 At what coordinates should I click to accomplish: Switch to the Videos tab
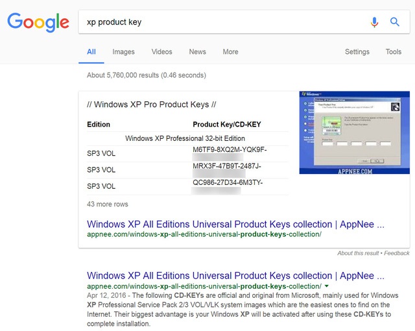pos(161,52)
